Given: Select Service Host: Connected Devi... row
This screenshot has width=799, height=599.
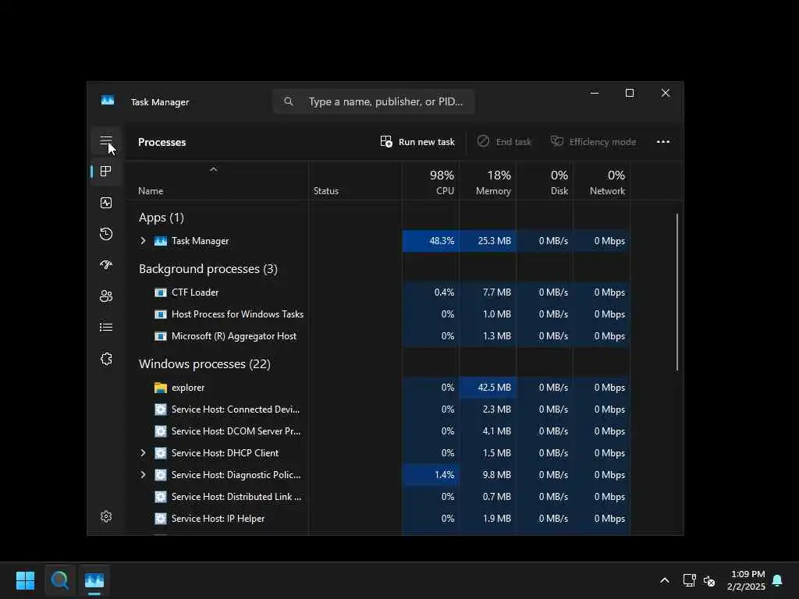Looking at the screenshot, I should coord(378,409).
